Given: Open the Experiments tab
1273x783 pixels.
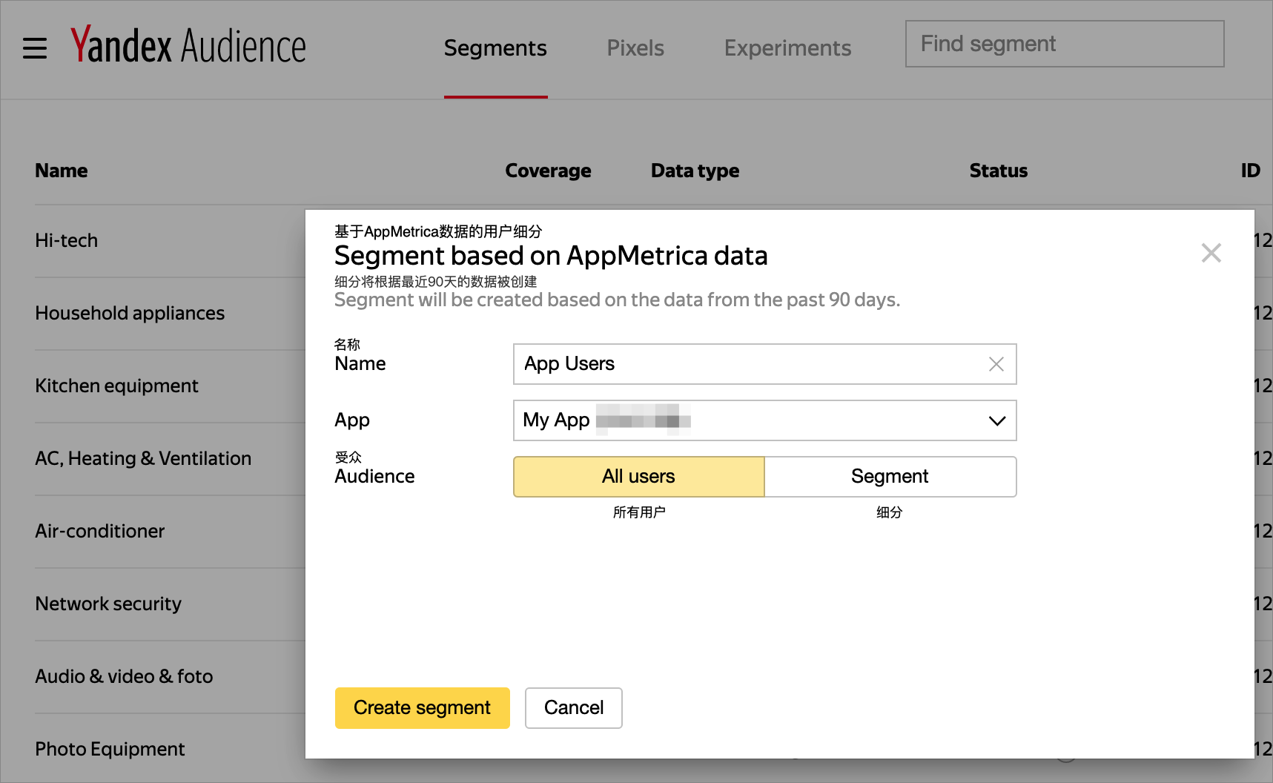Looking at the screenshot, I should 787,48.
